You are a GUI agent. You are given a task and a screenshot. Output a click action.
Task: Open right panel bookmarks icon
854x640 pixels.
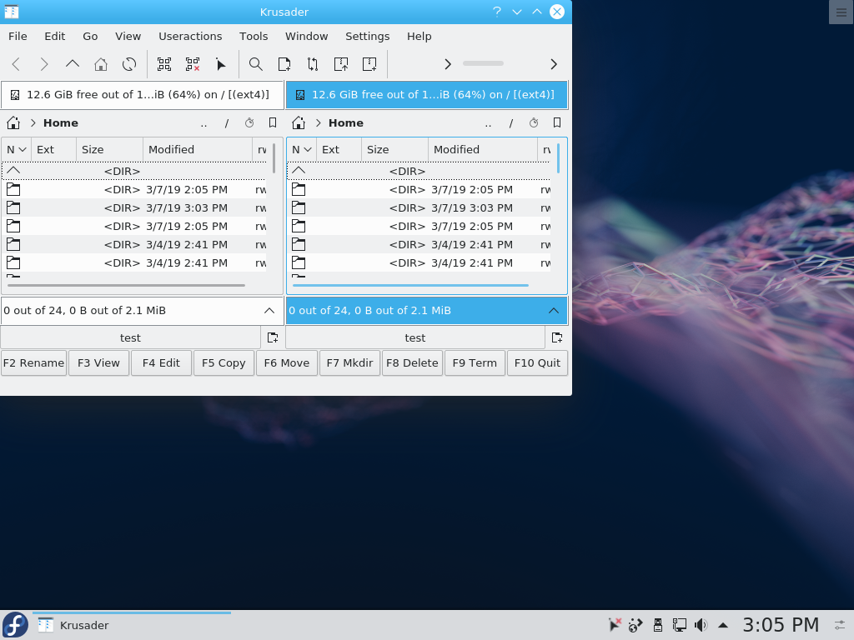[x=557, y=123]
